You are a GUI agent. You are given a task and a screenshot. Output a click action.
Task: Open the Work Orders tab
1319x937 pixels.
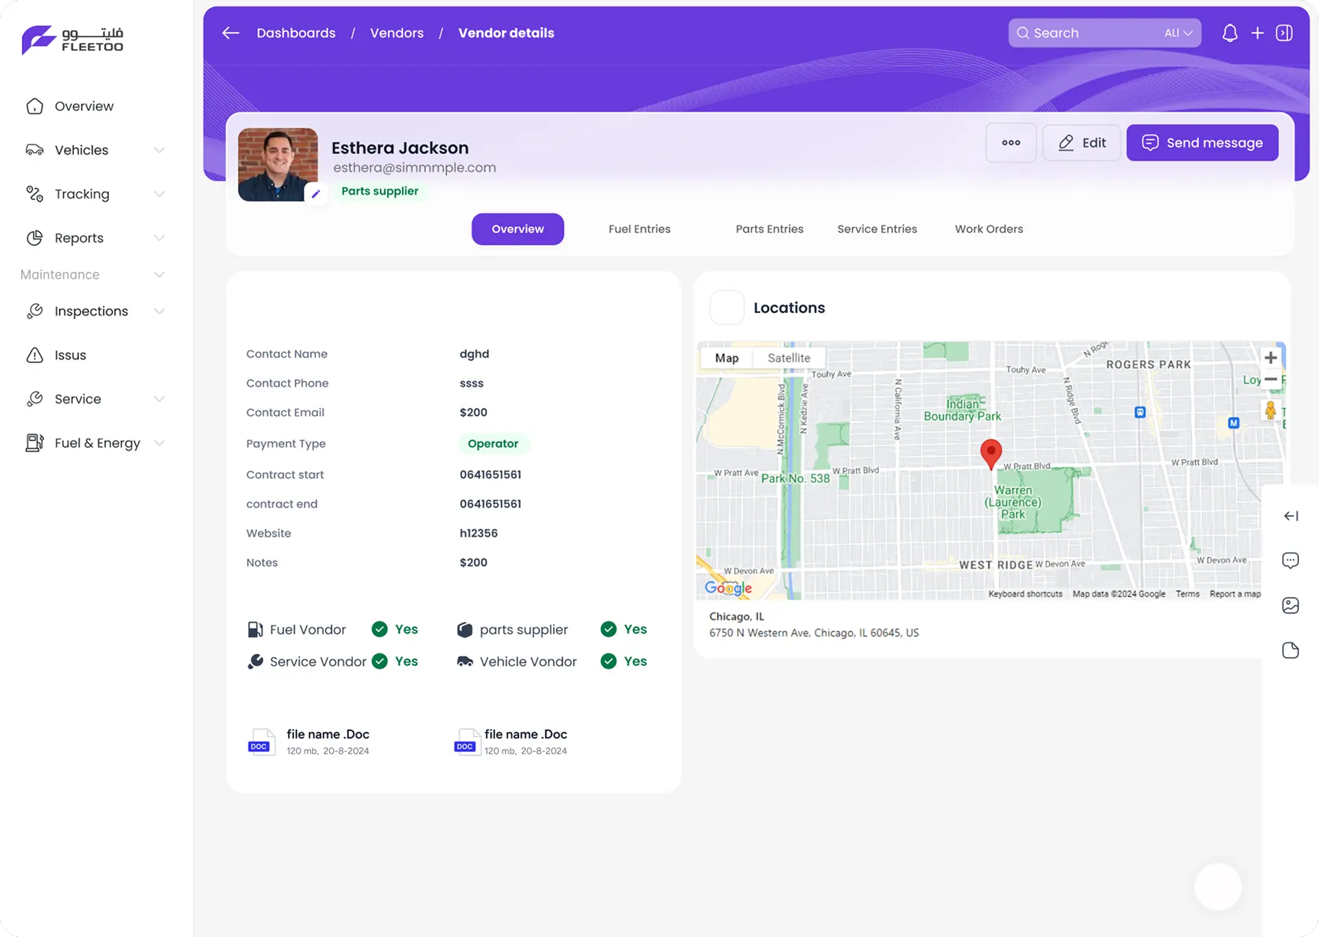pos(989,229)
